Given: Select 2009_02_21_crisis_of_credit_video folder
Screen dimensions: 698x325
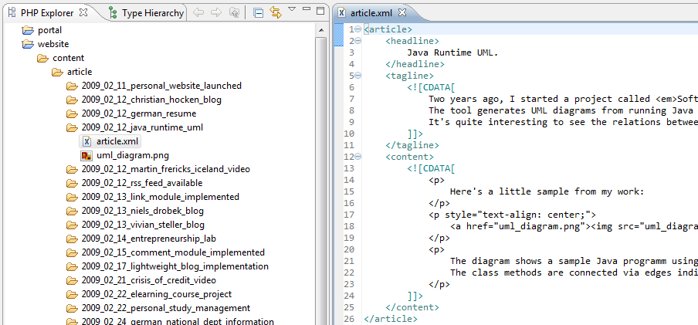Looking at the screenshot, I should 149,280.
